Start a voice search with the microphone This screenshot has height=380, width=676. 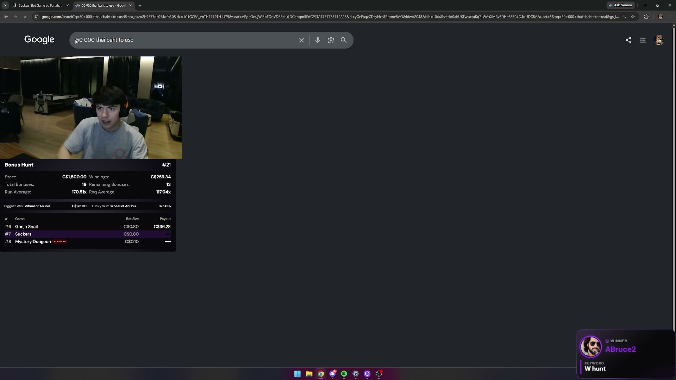(318, 40)
